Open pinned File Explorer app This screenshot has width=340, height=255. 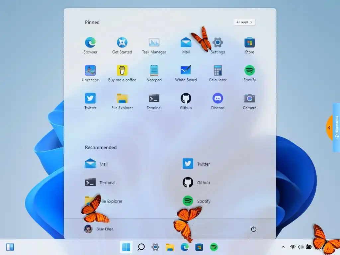pyautogui.click(x=122, y=101)
